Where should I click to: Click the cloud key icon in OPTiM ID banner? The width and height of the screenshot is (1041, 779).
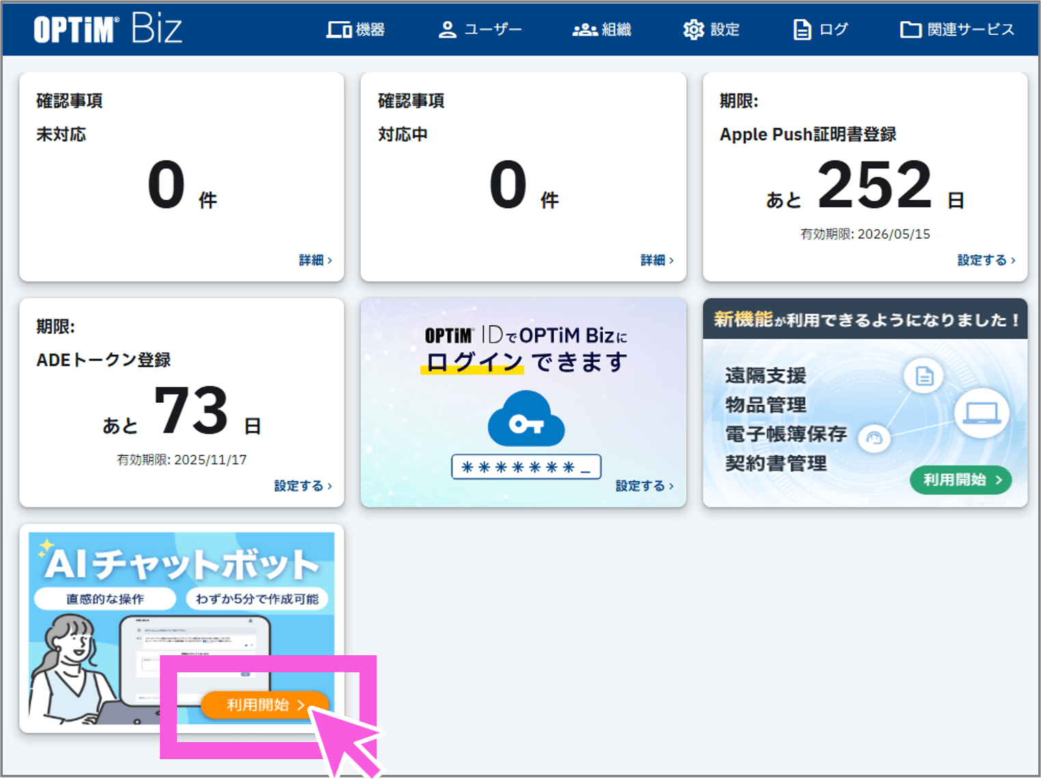(525, 417)
